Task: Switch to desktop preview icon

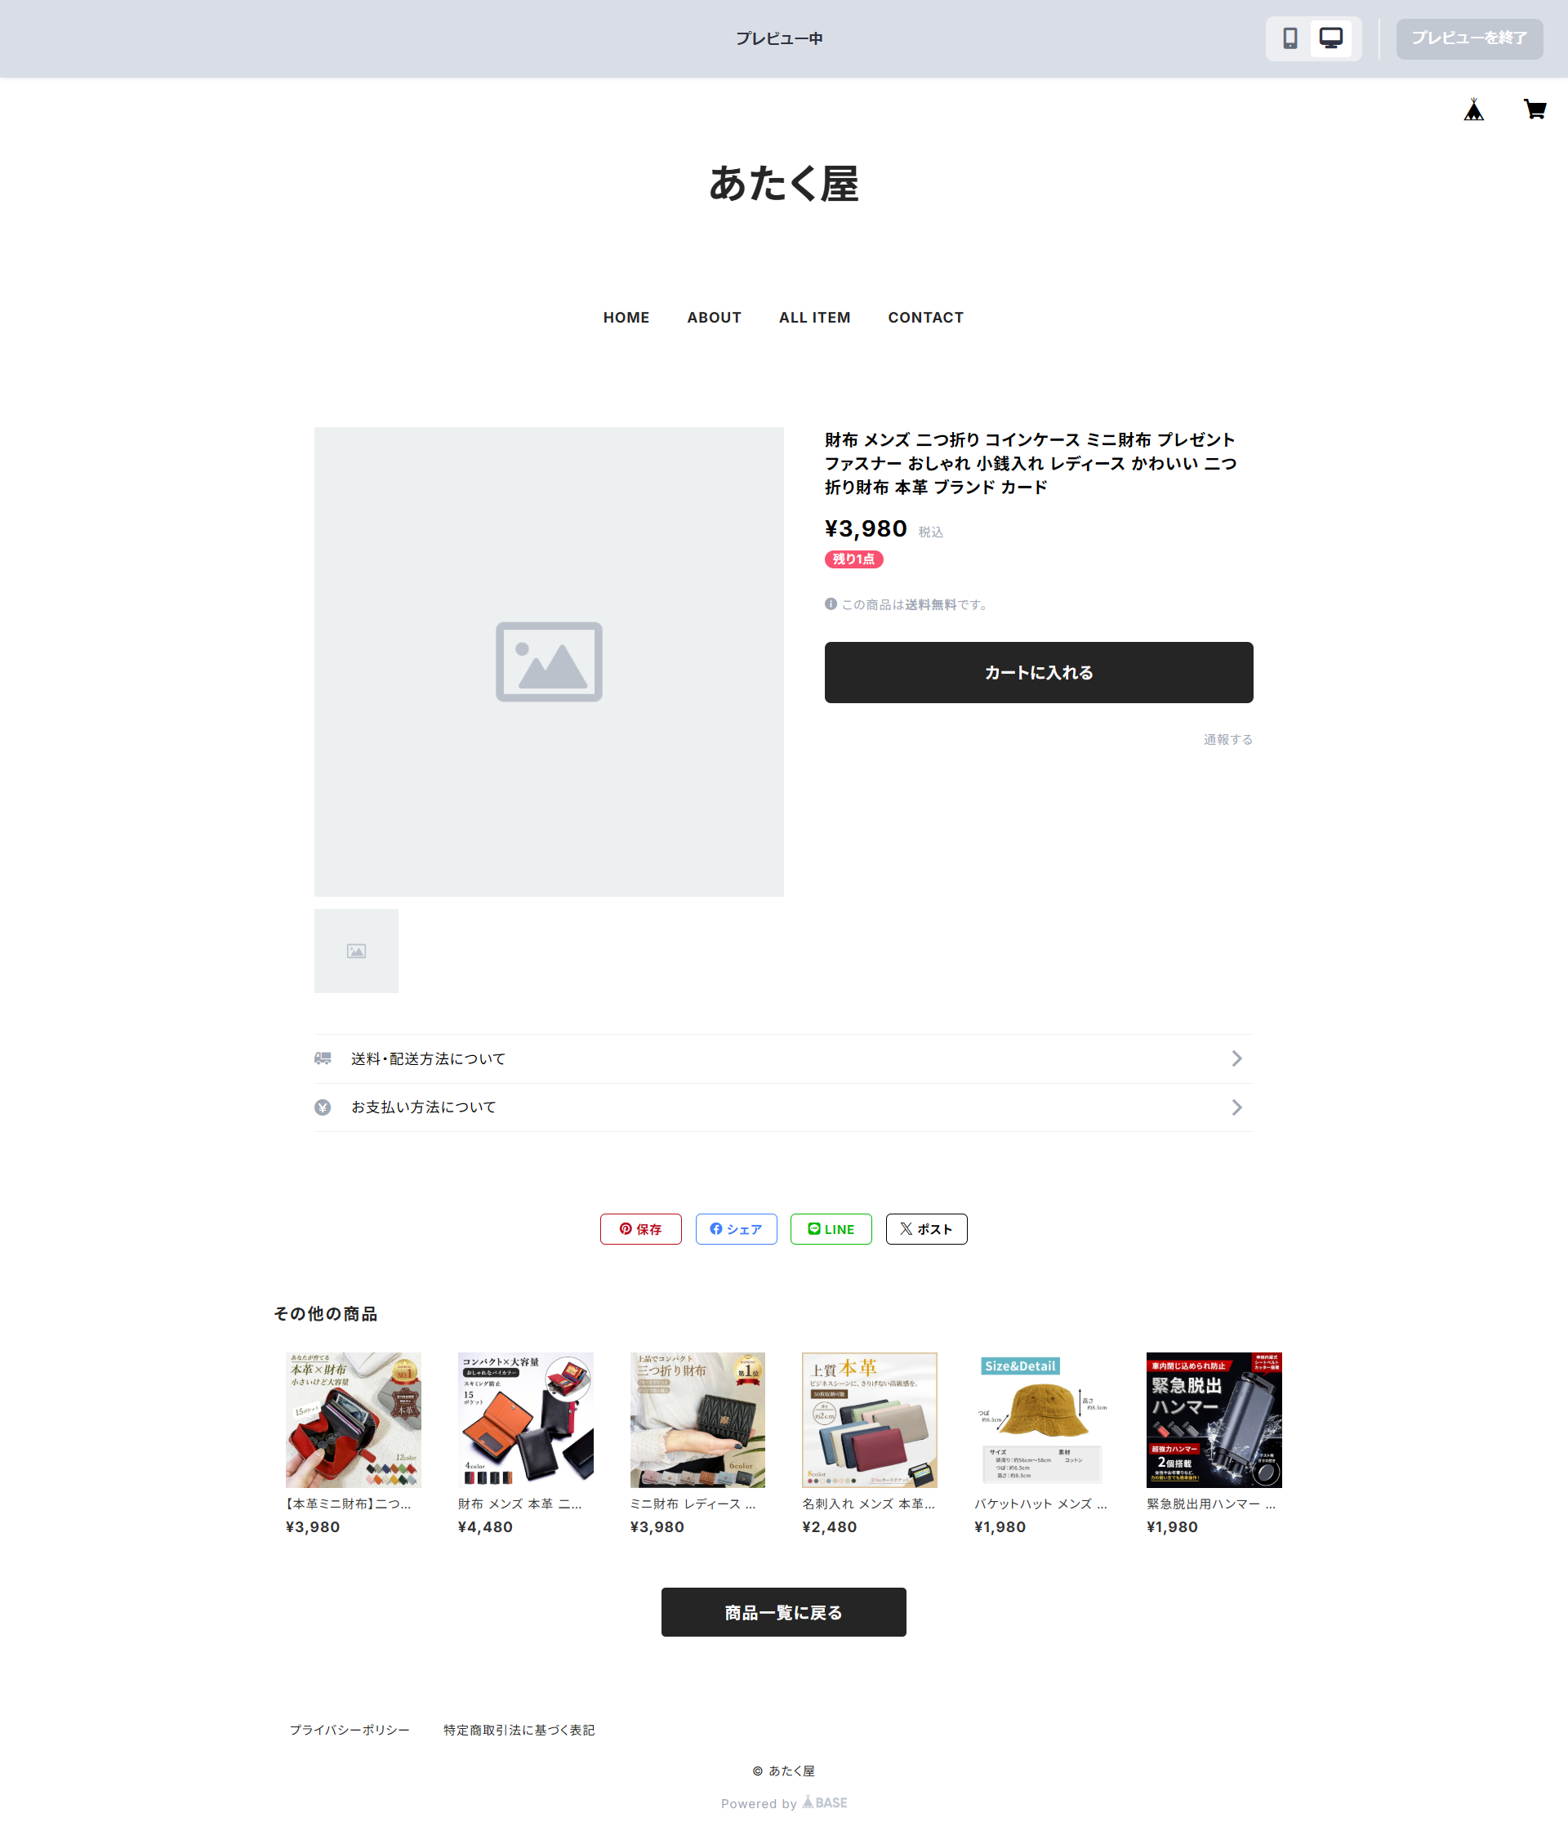Action: 1330,38
